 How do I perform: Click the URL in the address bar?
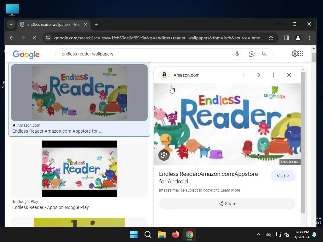click(x=158, y=38)
